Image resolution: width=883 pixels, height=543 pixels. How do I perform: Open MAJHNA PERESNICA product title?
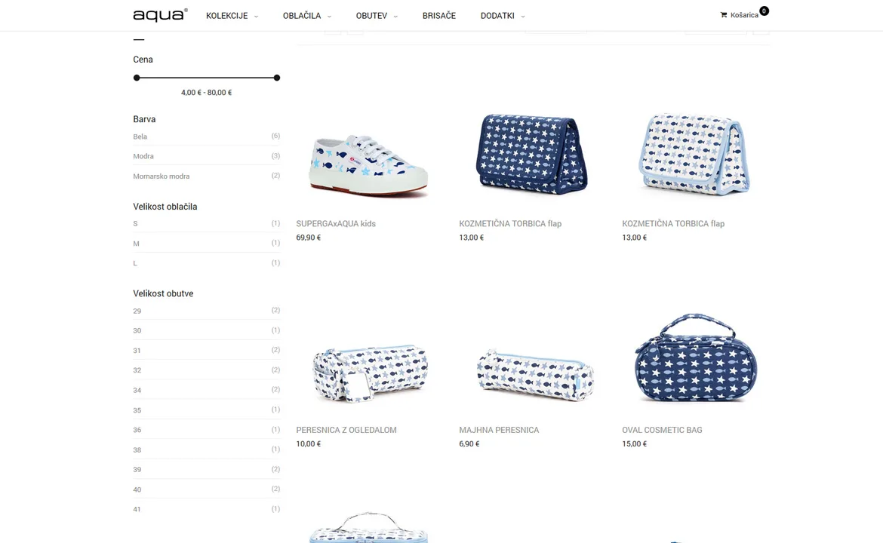click(499, 430)
